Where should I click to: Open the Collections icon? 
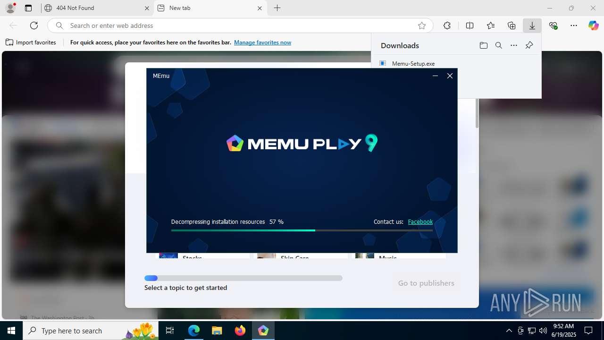tap(512, 25)
